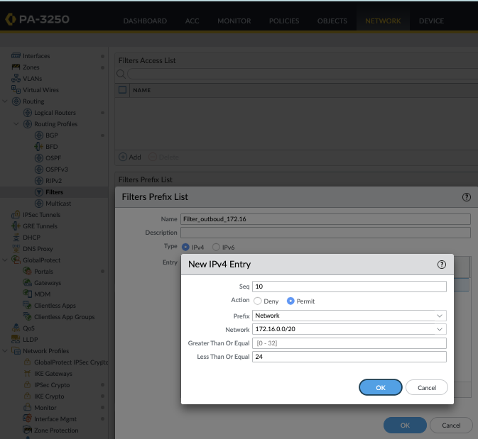Choose the IPv4 type radio button
Screen dimensions: 478x439
(185, 247)
